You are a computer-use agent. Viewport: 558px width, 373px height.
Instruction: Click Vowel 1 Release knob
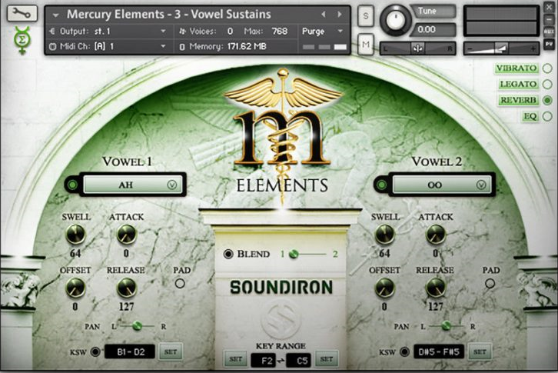(126, 288)
